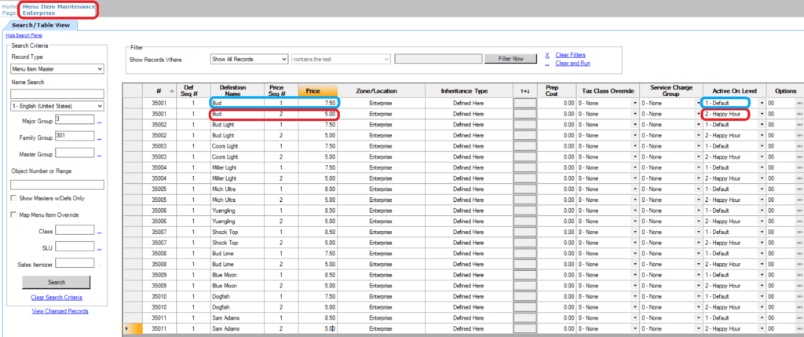Select the Bud Lime seq 2 price cell
The width and height of the screenshot is (804, 337).
coord(318,264)
